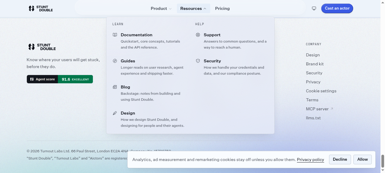Open Design from the Learn menu

149,119
